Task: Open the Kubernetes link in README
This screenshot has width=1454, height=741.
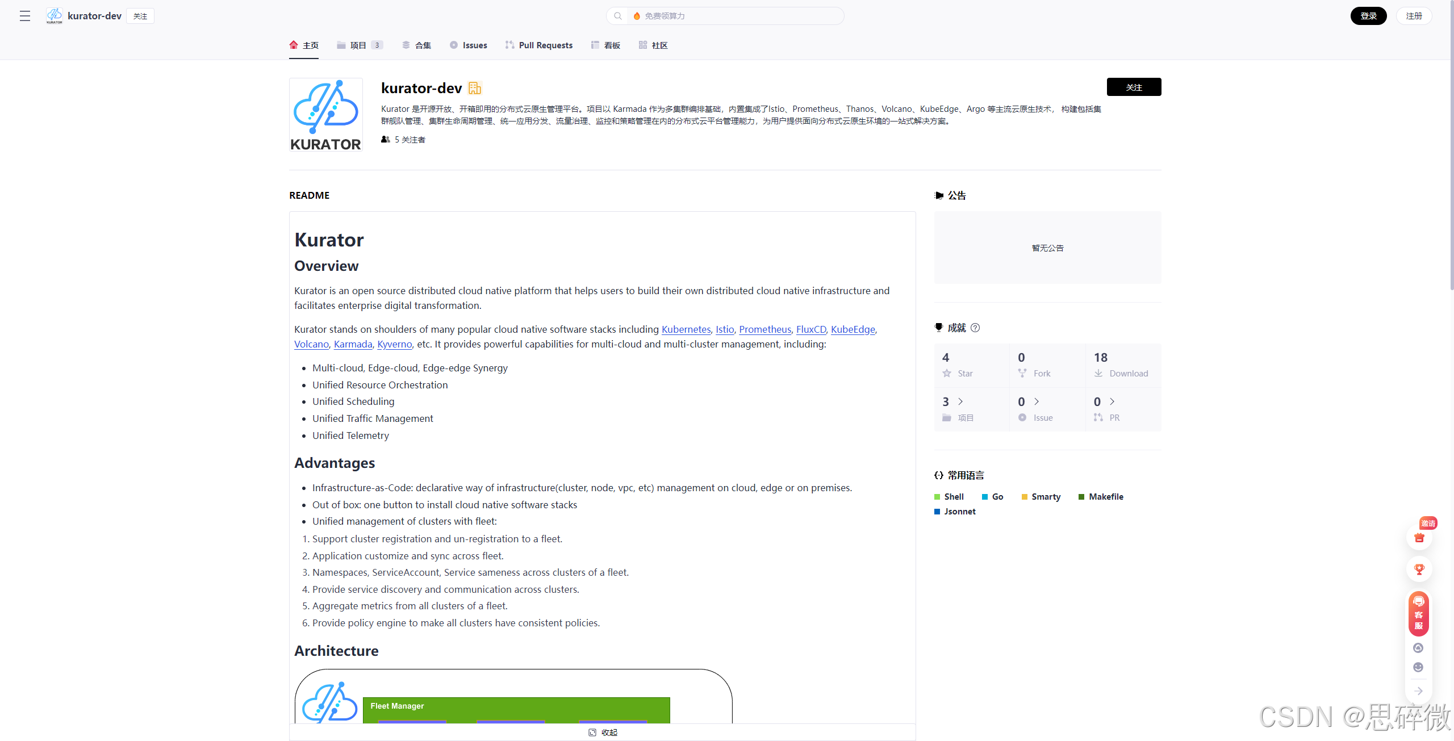Action: (686, 329)
